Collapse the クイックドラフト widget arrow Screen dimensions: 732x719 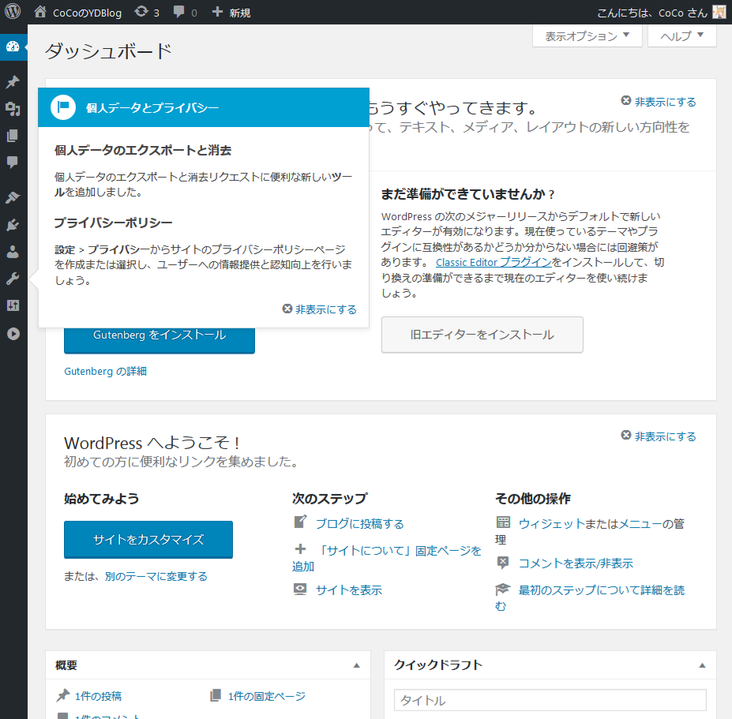tap(702, 665)
